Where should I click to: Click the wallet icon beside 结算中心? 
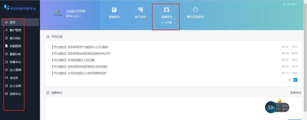(6, 62)
